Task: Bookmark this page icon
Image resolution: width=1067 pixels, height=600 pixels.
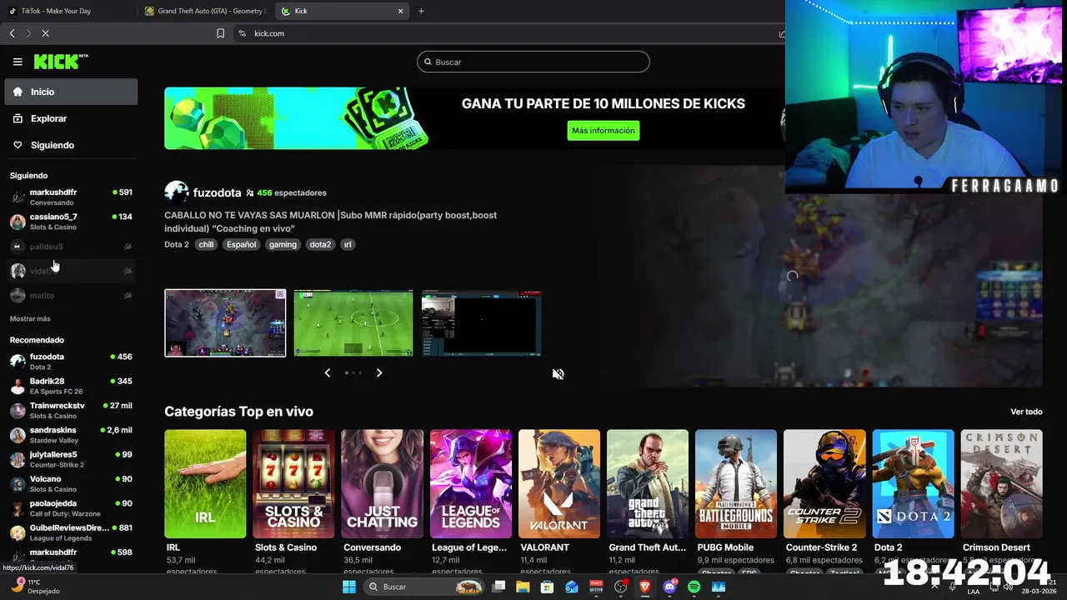Action: point(220,33)
